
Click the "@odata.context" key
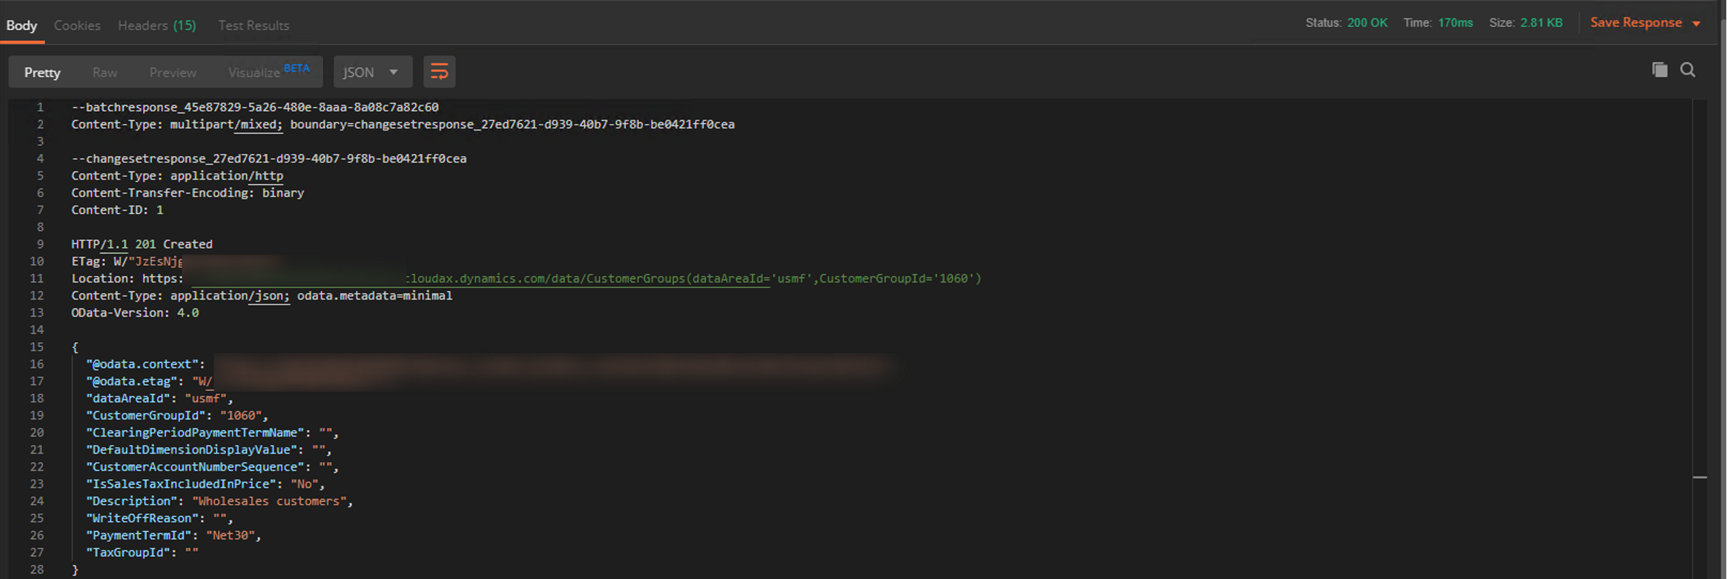coord(142,364)
